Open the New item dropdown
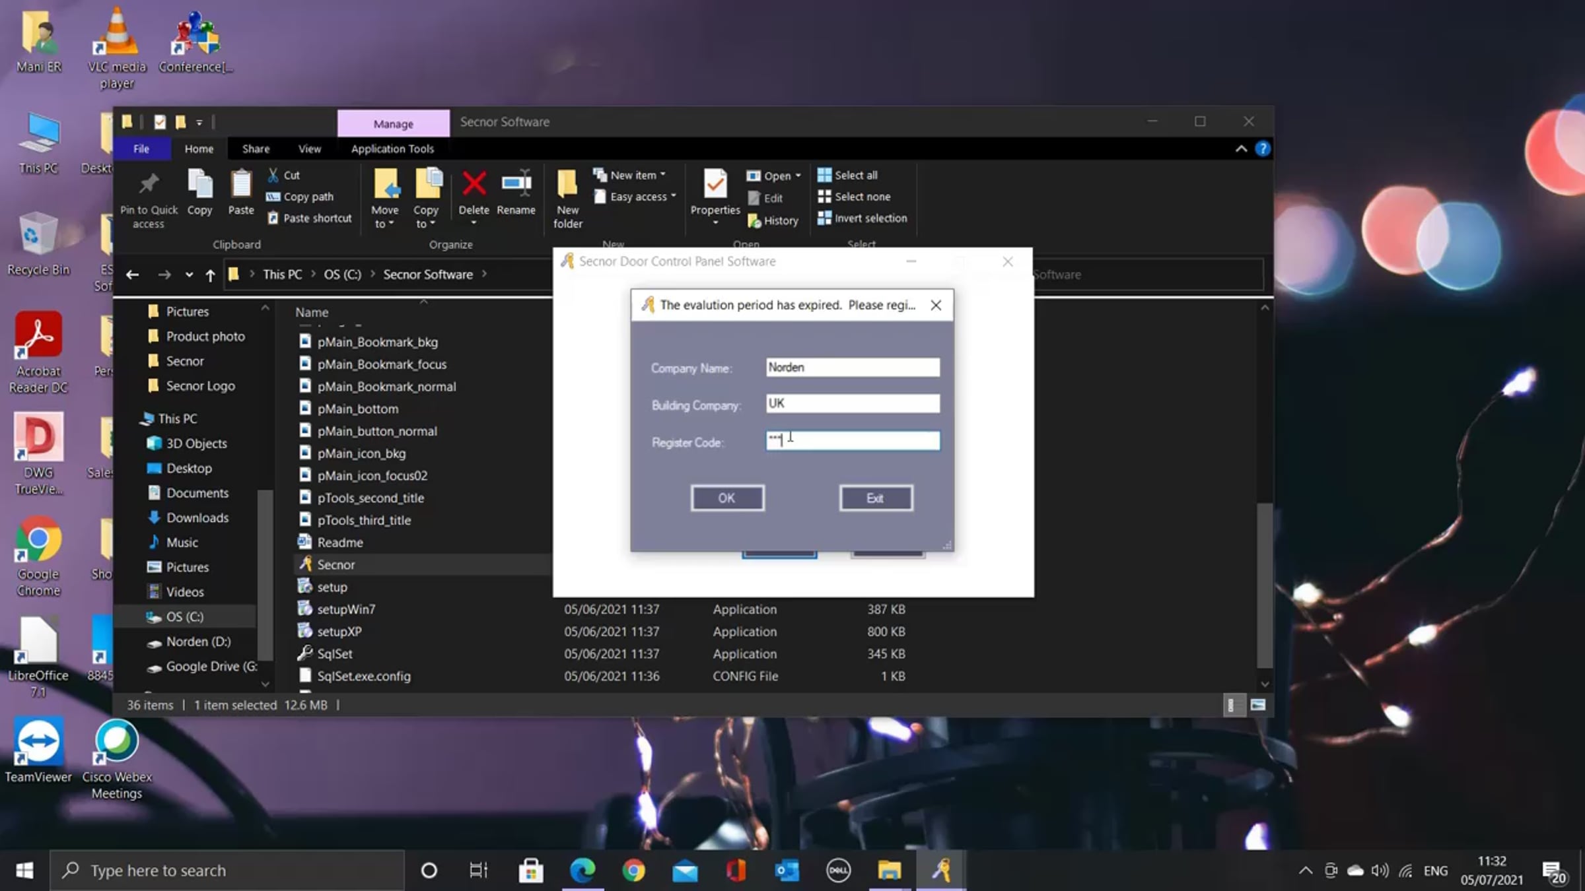The image size is (1585, 891). pos(629,175)
